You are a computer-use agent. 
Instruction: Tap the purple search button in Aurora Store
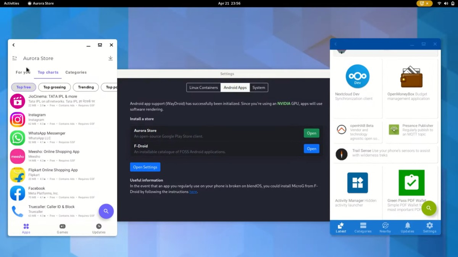point(106,211)
